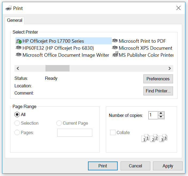The image size is (188, 176).
Task: Click the printer list right scroll arrow
Action: coord(170,69)
